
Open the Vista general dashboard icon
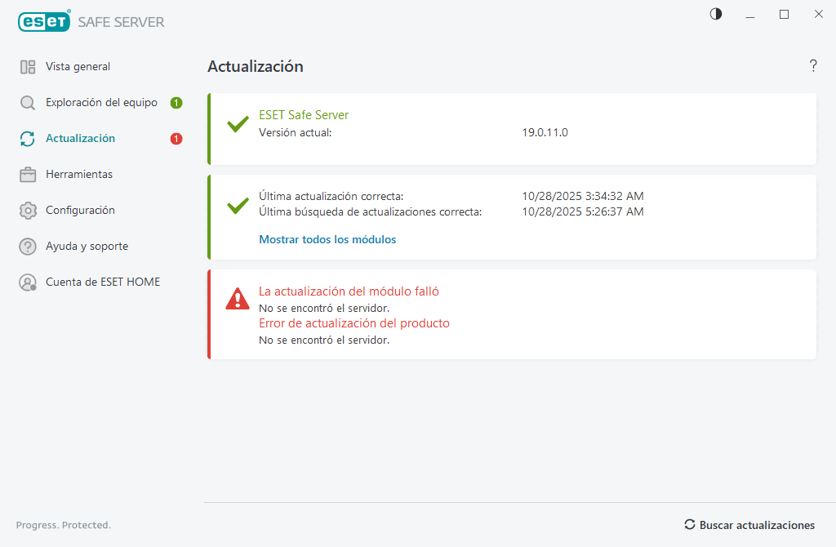[x=29, y=66]
